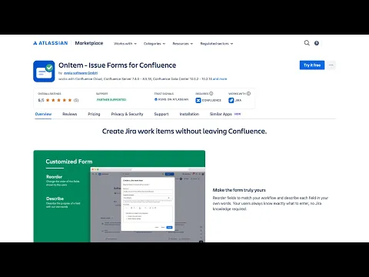369x277 pixels.
Task: Click the Runs on Atlassian badge icon
Action: pos(156,99)
